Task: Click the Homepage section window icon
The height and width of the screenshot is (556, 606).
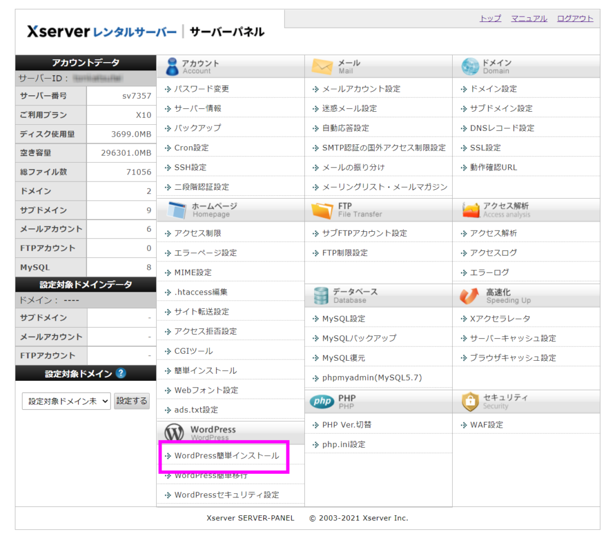Action: click(x=176, y=210)
